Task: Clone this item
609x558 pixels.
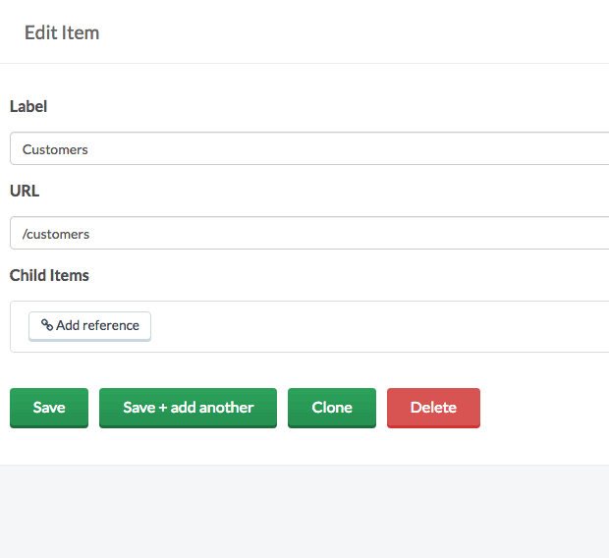Action: tap(332, 408)
